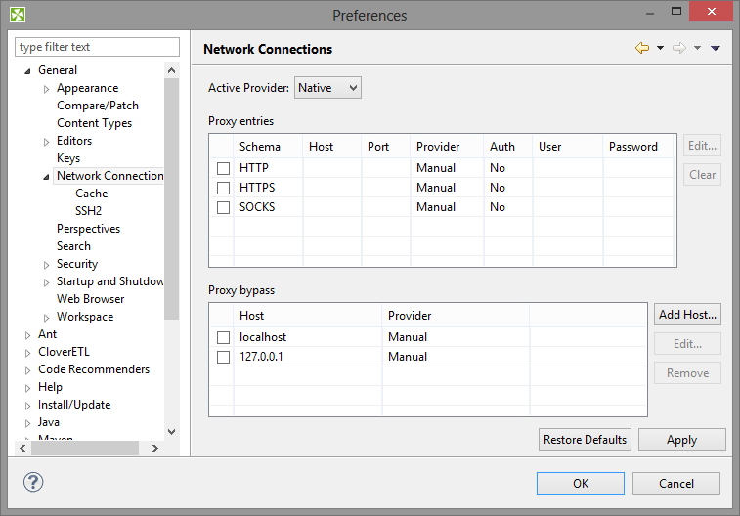Click the forward navigation arrow icon
740x516 pixels.
pyautogui.click(x=679, y=48)
